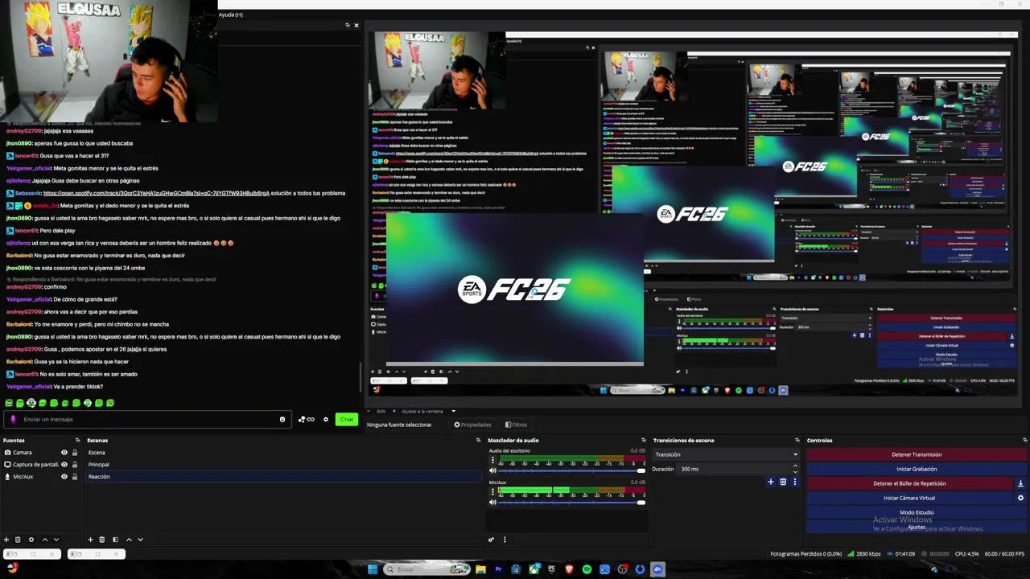
Task: Hide the Mic/Aux source
Action: pyautogui.click(x=64, y=476)
